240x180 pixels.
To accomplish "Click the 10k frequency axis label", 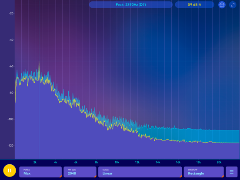I will click(117, 163).
